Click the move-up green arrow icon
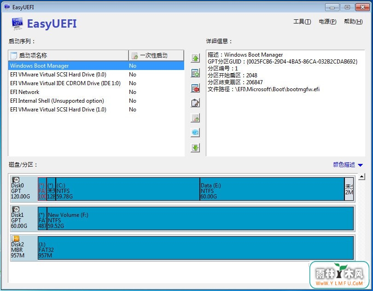Image resolution: width=373 pixels, height=291 pixels. click(x=195, y=58)
